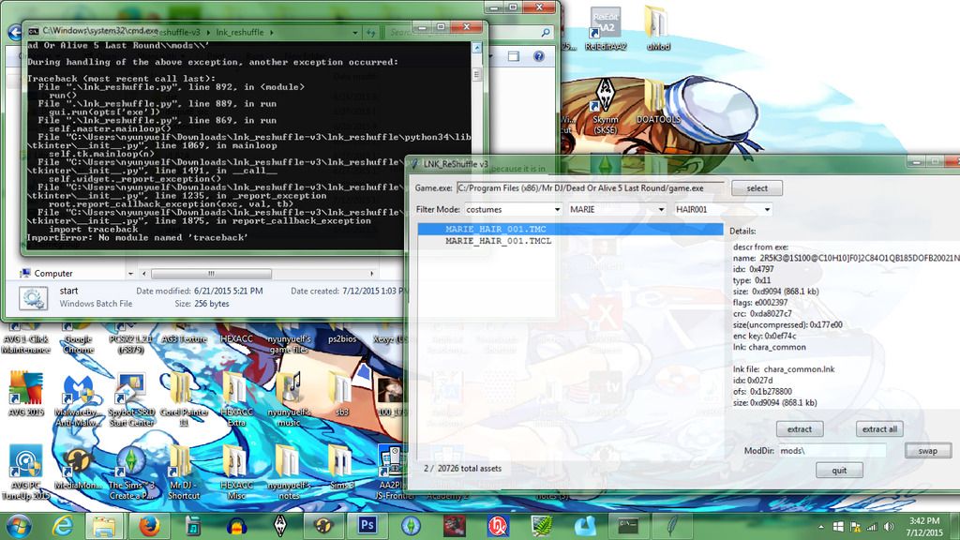Open the Explorer address bar history dropdown
The width and height of the screenshot is (960, 540).
(x=355, y=32)
